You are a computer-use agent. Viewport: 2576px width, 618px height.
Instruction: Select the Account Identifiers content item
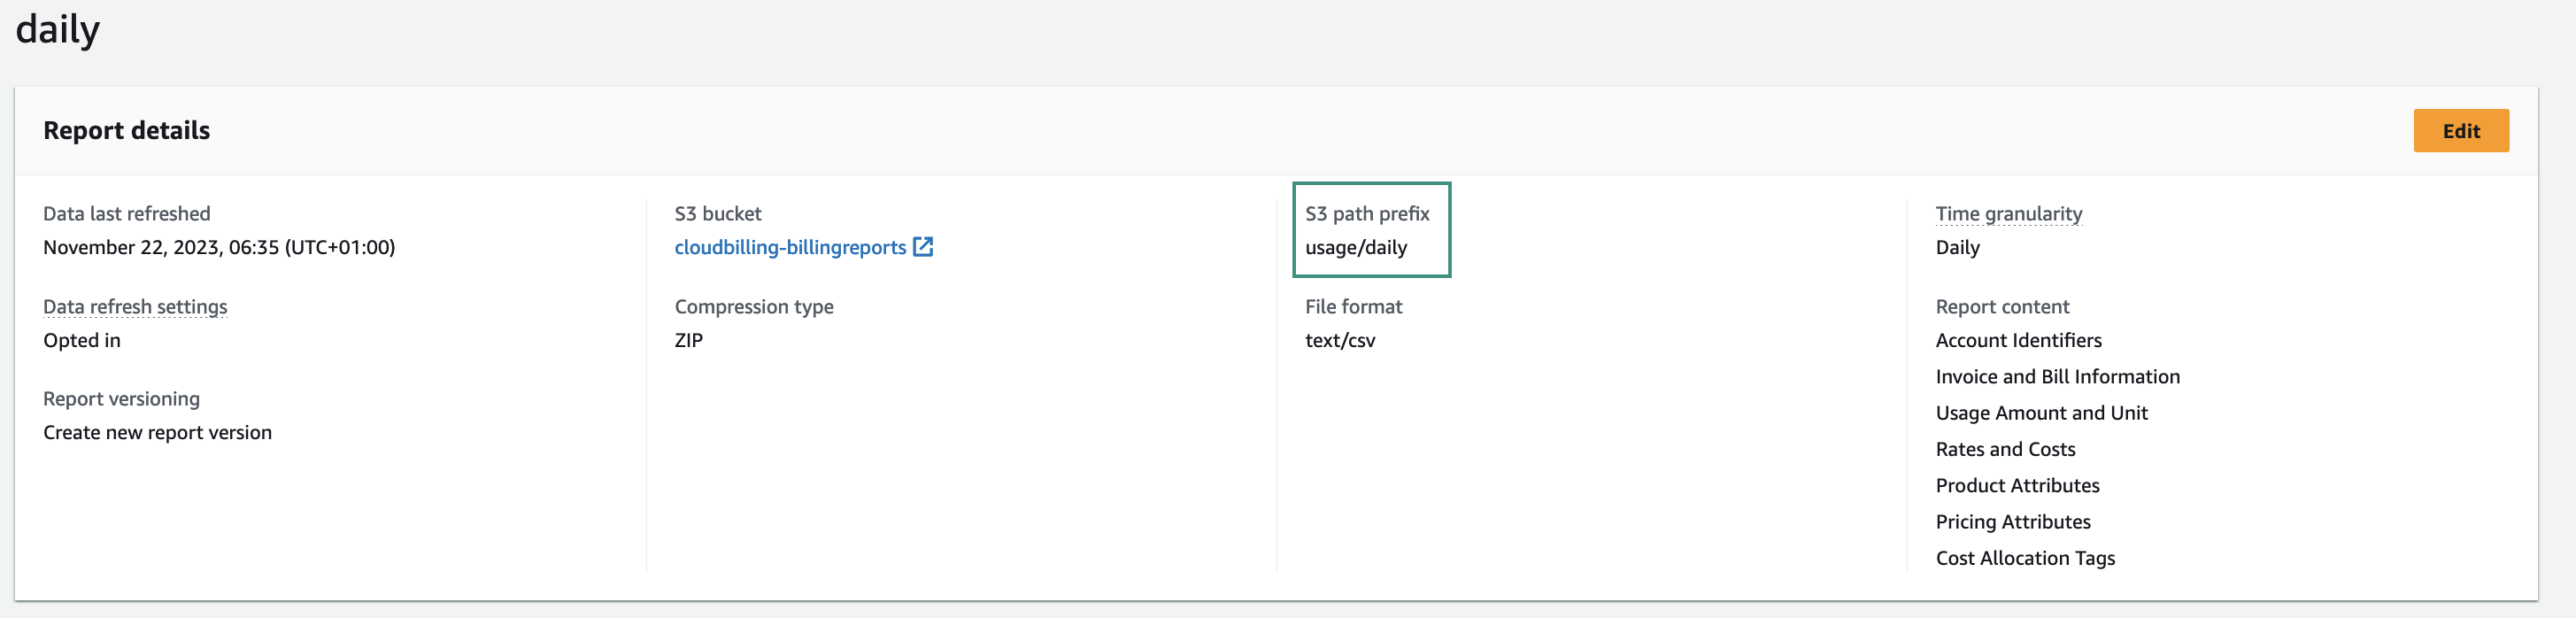tap(2018, 340)
